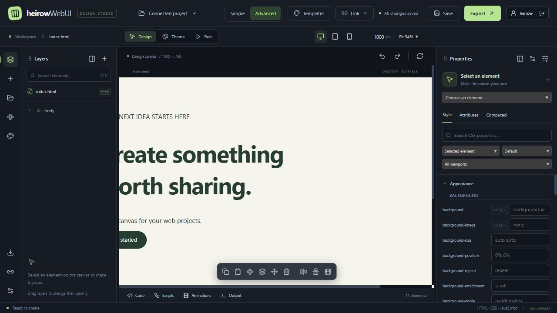
Task: Click the trash delete icon in floating toolbar
Action: [x=286, y=272]
